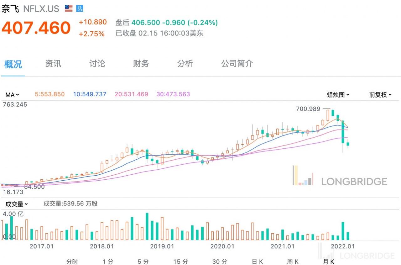Image resolution: width=401 pixels, height=265 pixels.
Task: Switch to the 资讯 tab
Action: 53,64
